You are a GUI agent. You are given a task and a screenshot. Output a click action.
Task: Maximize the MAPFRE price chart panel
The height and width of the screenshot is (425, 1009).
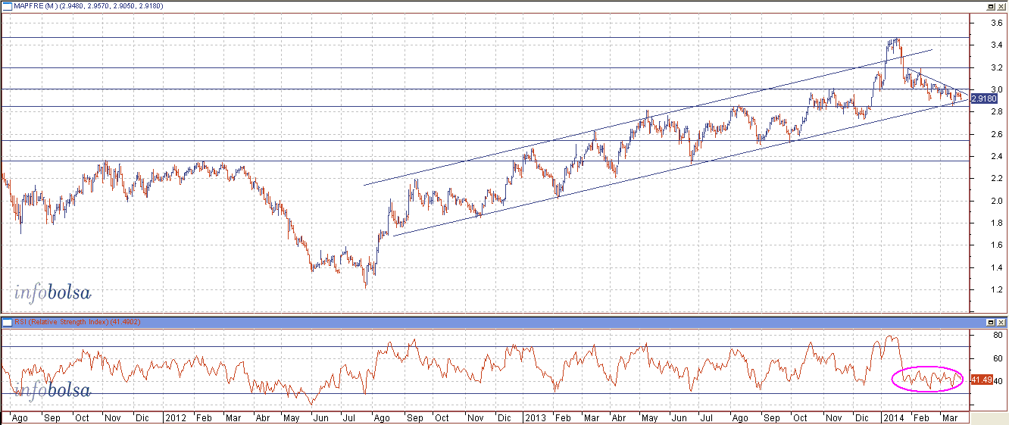coord(990,6)
